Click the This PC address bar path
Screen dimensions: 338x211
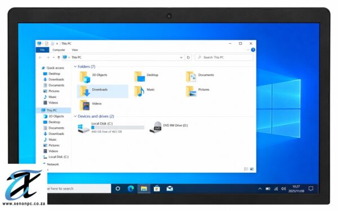click(76, 57)
